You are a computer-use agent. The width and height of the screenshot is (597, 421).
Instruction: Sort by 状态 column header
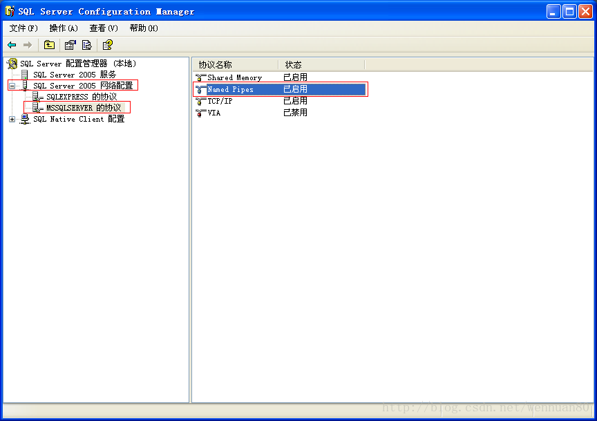point(322,65)
